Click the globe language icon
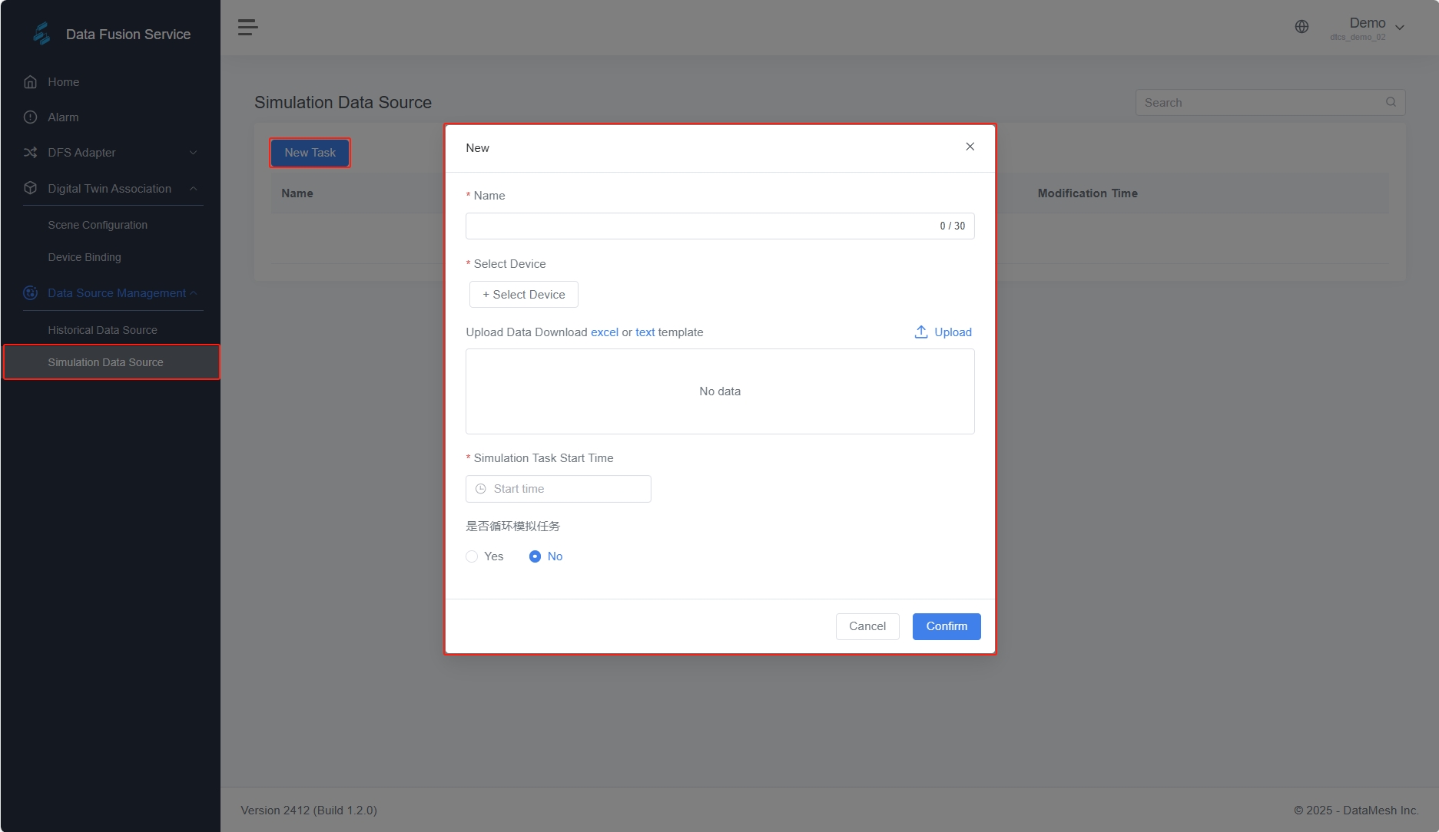Image resolution: width=1439 pixels, height=832 pixels. (1301, 27)
